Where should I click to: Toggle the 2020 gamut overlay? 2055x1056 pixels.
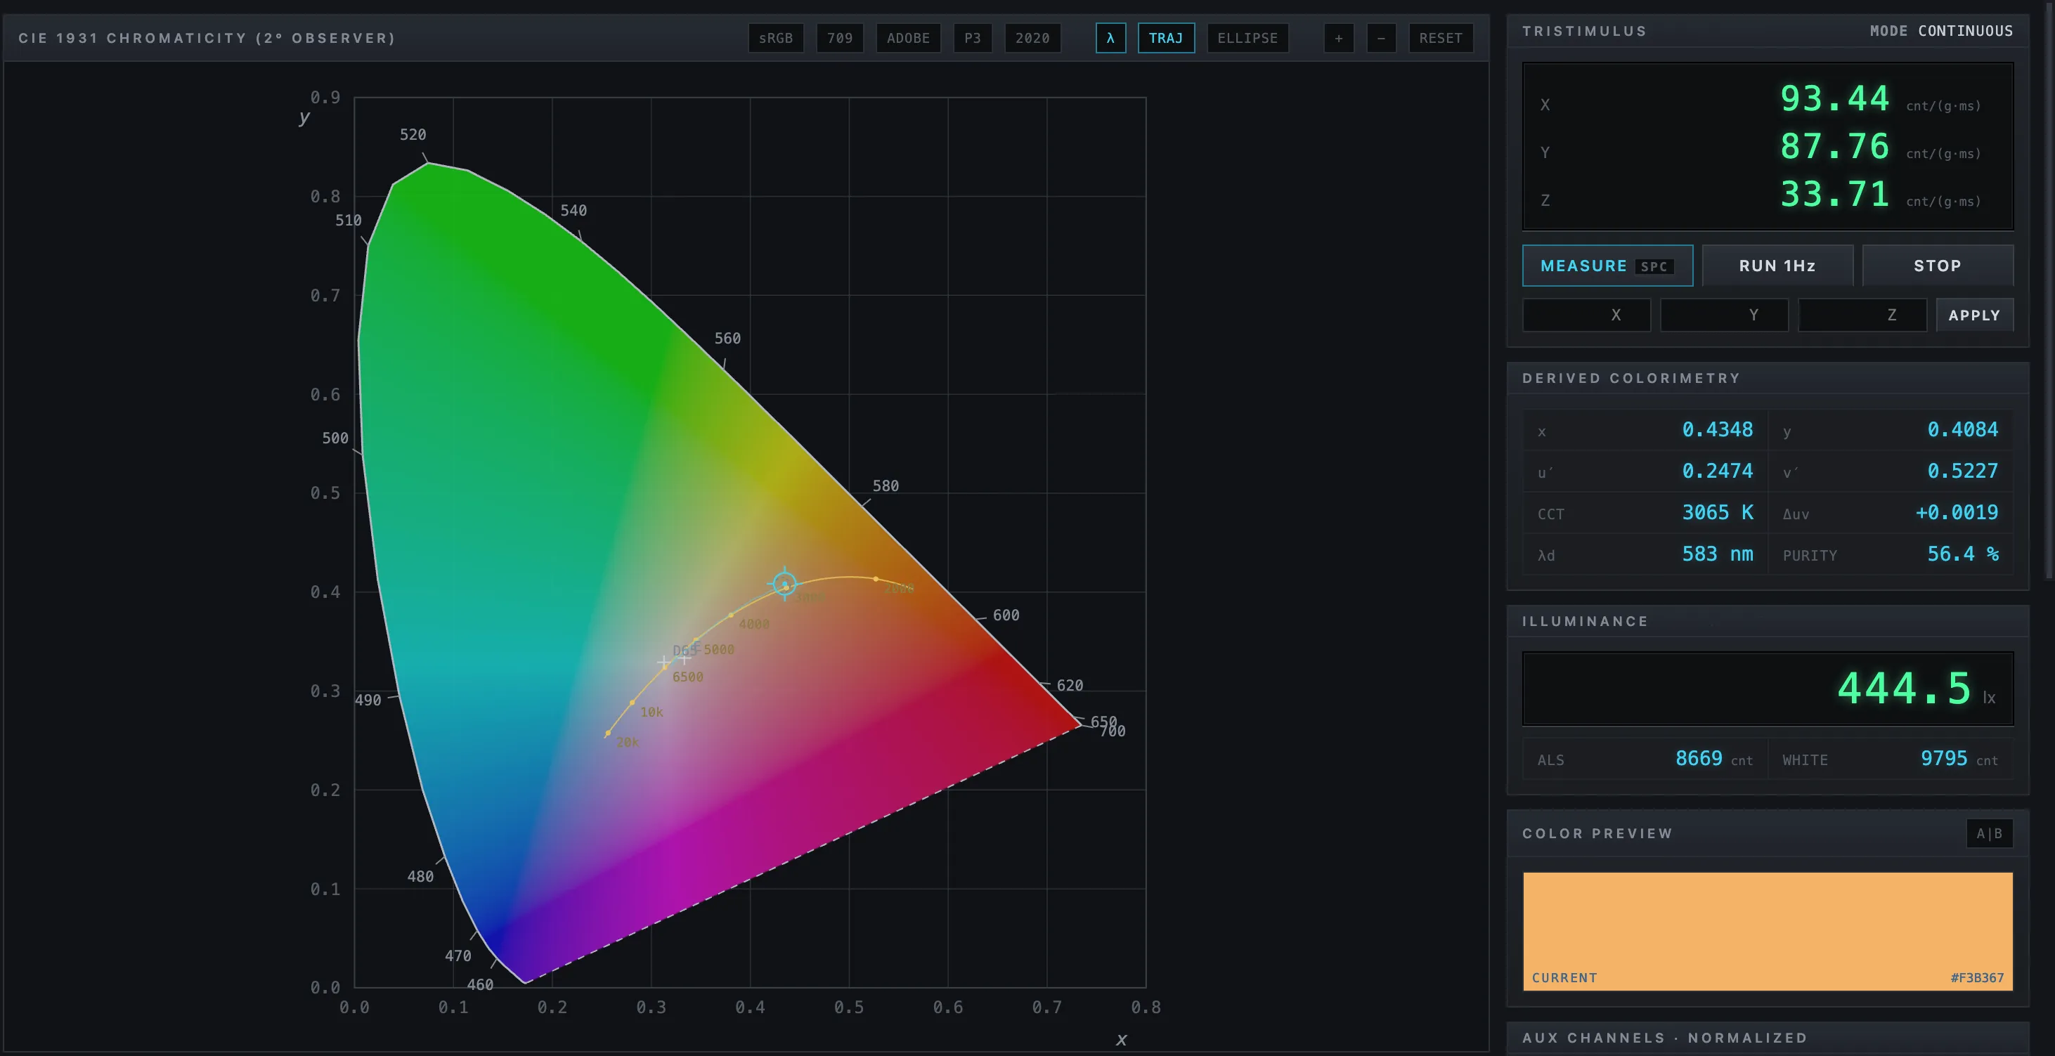(x=1032, y=38)
